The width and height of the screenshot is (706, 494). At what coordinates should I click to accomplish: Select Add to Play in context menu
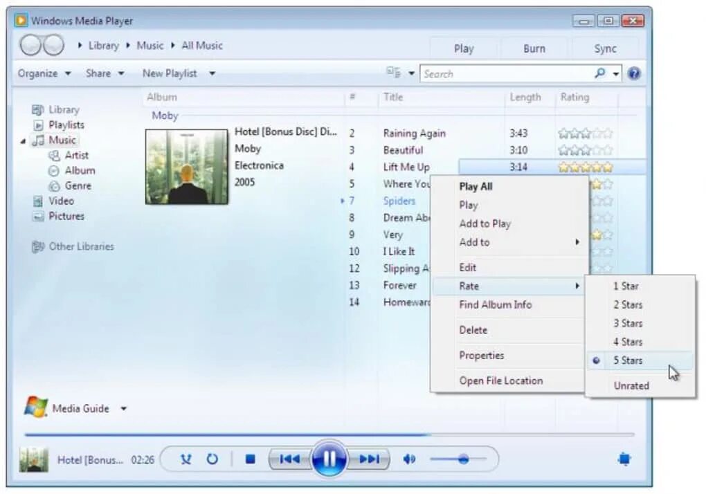tap(509, 223)
